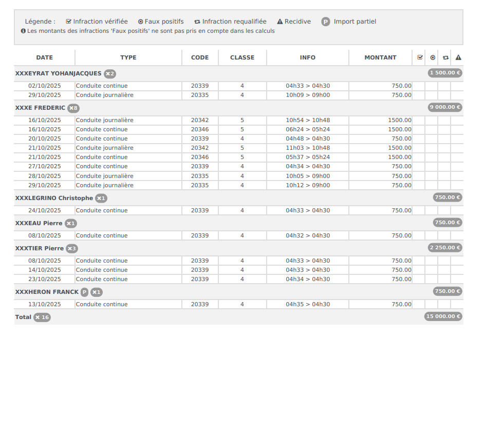Select the false positives column header icon
484x437 pixels.
coord(433,57)
